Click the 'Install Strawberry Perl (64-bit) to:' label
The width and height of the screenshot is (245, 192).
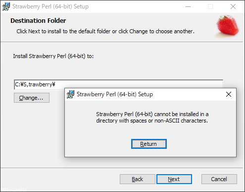[x=53, y=56]
